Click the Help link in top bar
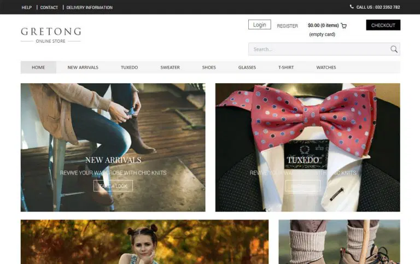The height and width of the screenshot is (264, 420). 26,8
